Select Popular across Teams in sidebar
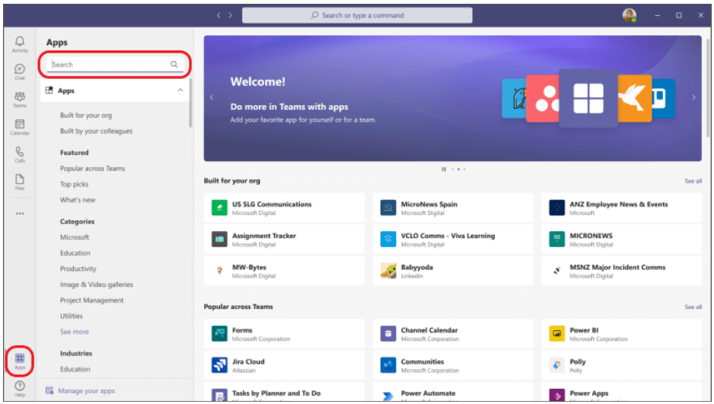The width and height of the screenshot is (714, 404). pyautogui.click(x=93, y=169)
